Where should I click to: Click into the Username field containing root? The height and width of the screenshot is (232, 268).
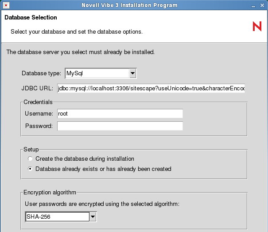click(120, 113)
